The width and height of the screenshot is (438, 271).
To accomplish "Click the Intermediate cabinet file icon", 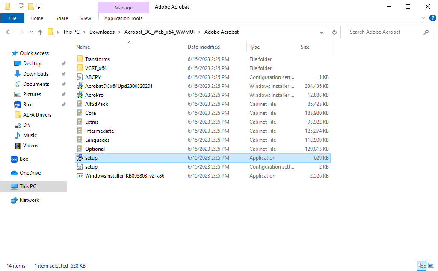I will 80,131.
